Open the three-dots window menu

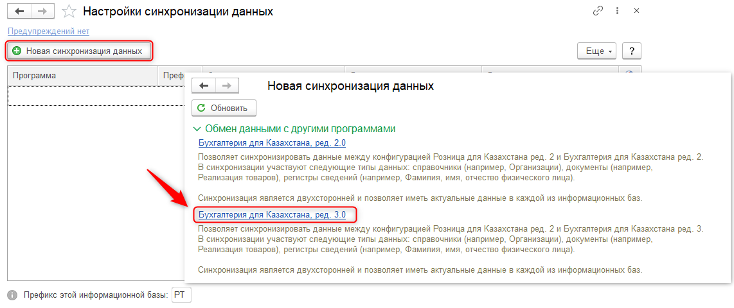tap(617, 11)
